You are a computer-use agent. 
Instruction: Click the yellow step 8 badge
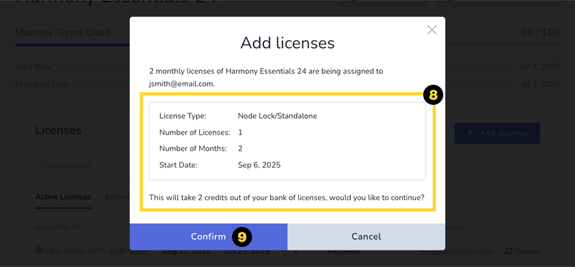click(433, 95)
